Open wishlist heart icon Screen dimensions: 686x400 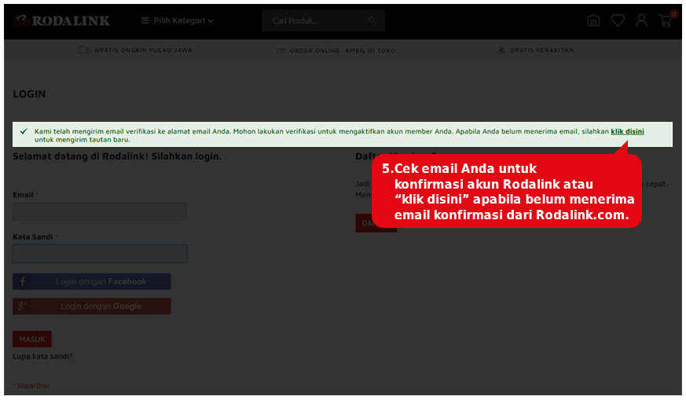618,20
